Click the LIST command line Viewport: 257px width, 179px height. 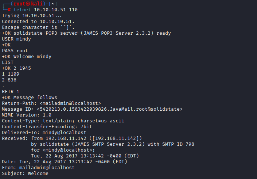tap(8, 62)
